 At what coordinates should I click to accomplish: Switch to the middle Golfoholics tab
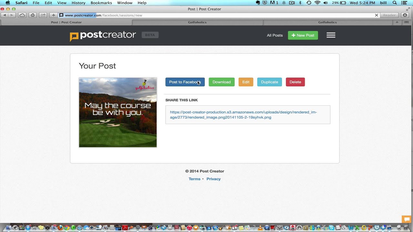click(197, 22)
